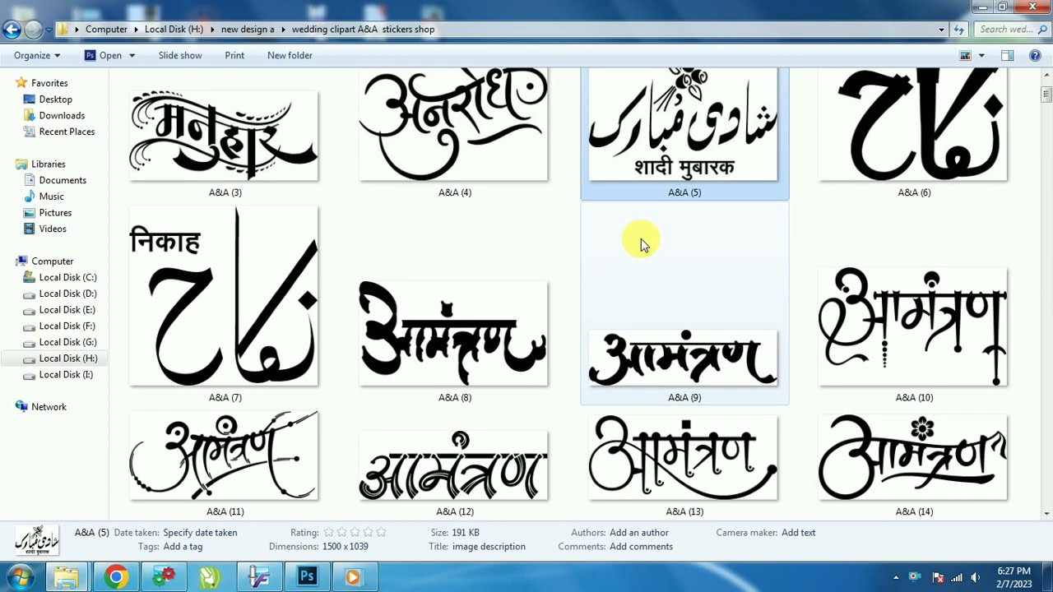Open address bar previous locations dropdown
The image size is (1053, 592).
[x=942, y=30]
